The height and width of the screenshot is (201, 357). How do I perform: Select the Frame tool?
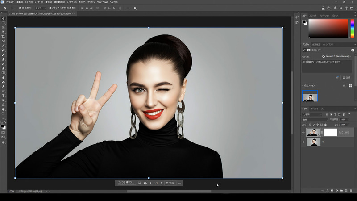pos(3,41)
